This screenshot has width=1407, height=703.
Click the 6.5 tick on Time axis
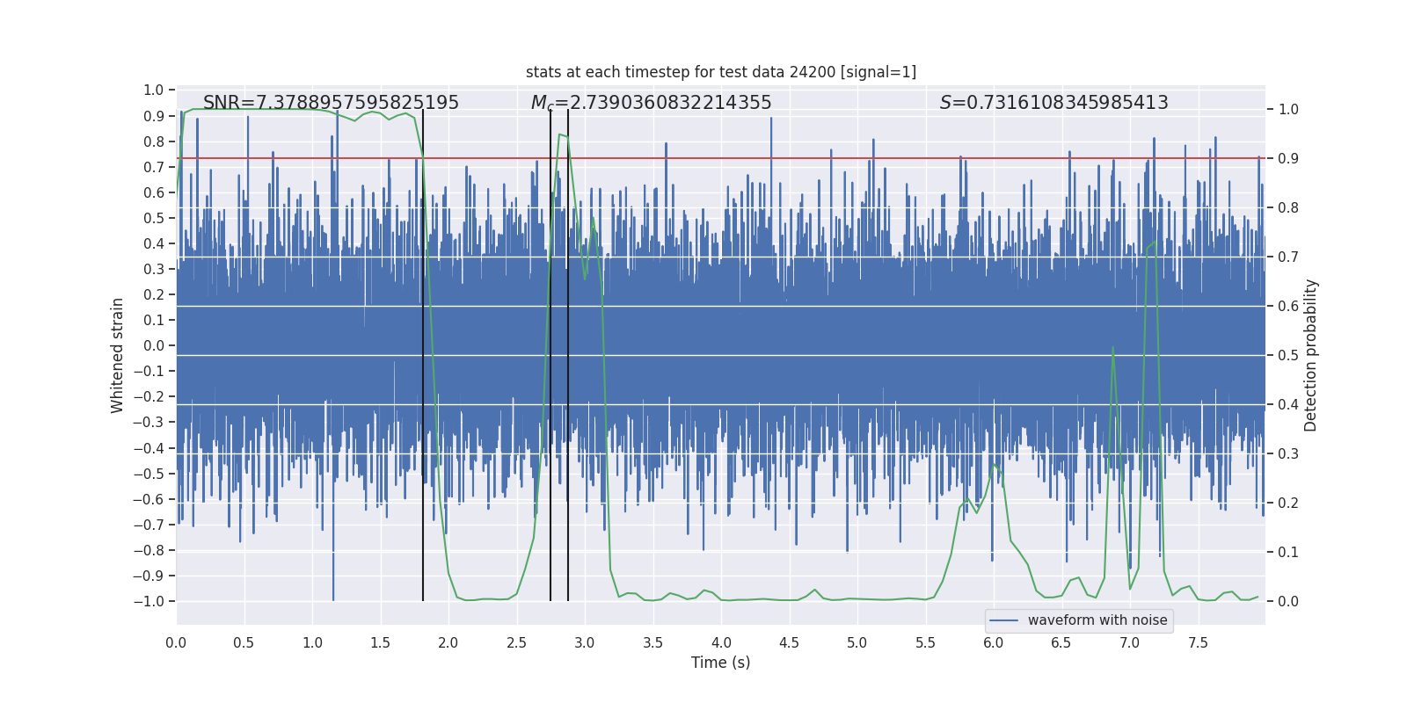click(x=1061, y=643)
